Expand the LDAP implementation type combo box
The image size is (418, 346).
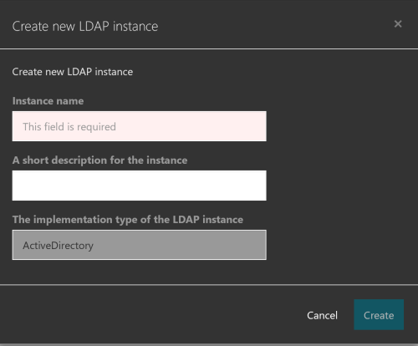(140, 245)
